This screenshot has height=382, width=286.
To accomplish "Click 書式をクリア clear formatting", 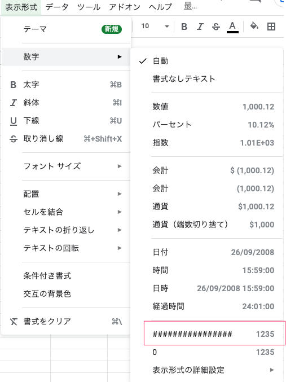I will tap(66, 321).
